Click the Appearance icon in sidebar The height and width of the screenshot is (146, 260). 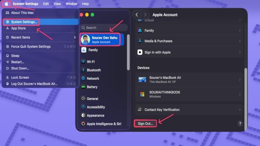[83, 116]
